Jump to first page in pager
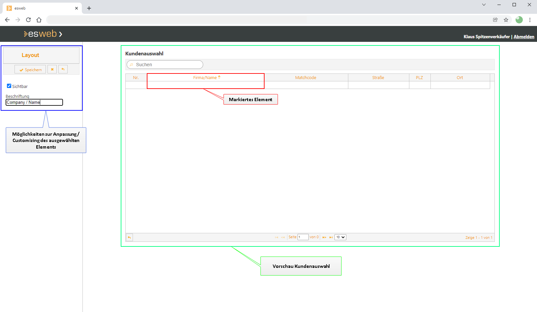The image size is (537, 312). click(276, 238)
